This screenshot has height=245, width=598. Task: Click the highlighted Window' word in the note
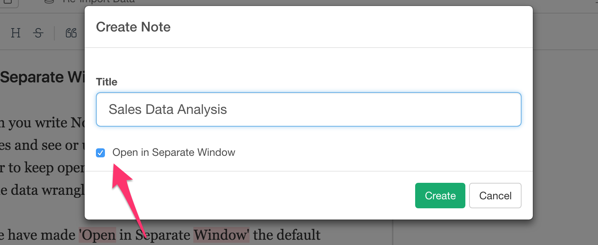[221, 235]
